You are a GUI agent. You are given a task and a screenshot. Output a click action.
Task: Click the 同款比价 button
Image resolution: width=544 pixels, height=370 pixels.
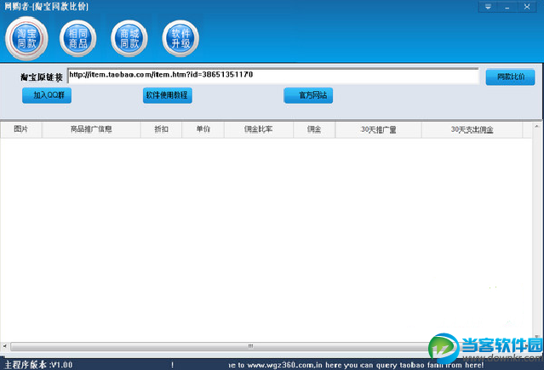510,77
